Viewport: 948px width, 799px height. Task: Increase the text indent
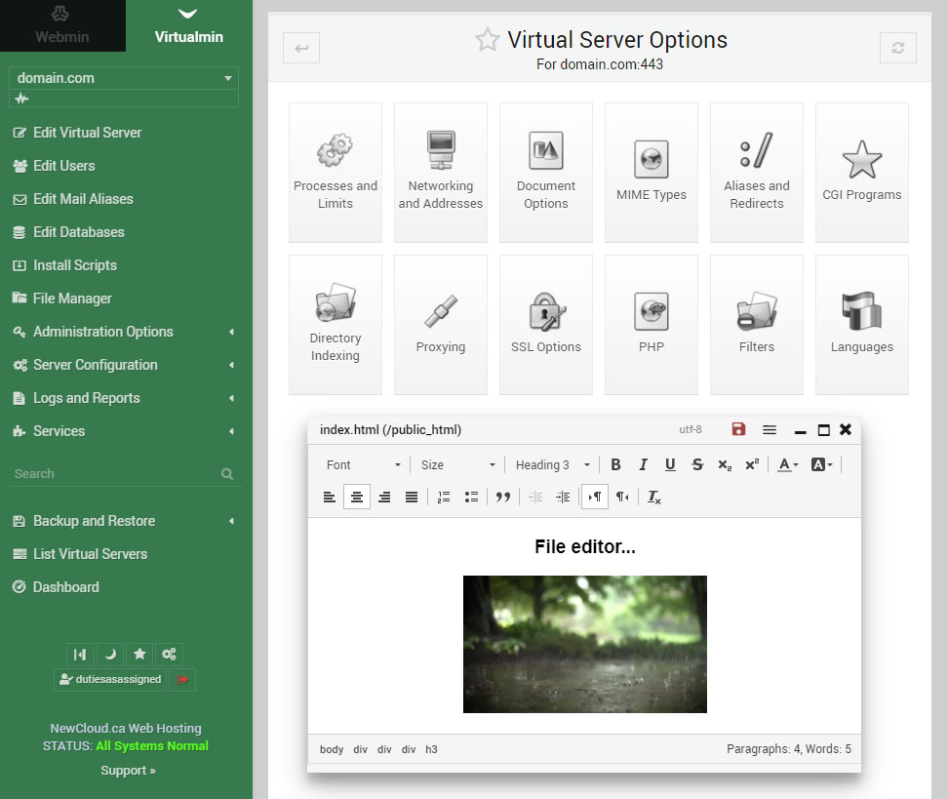click(563, 498)
